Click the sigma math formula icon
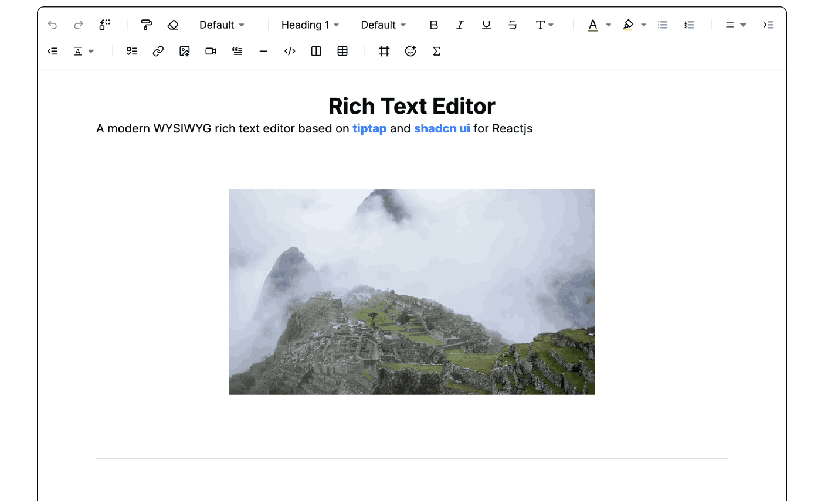This screenshot has height=501, width=821. [437, 52]
